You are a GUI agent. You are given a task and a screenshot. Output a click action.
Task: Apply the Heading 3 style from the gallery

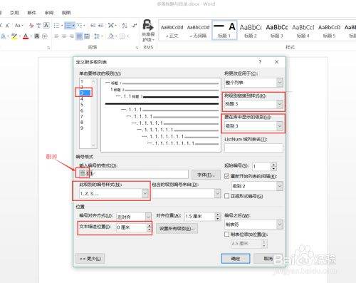[277, 31]
